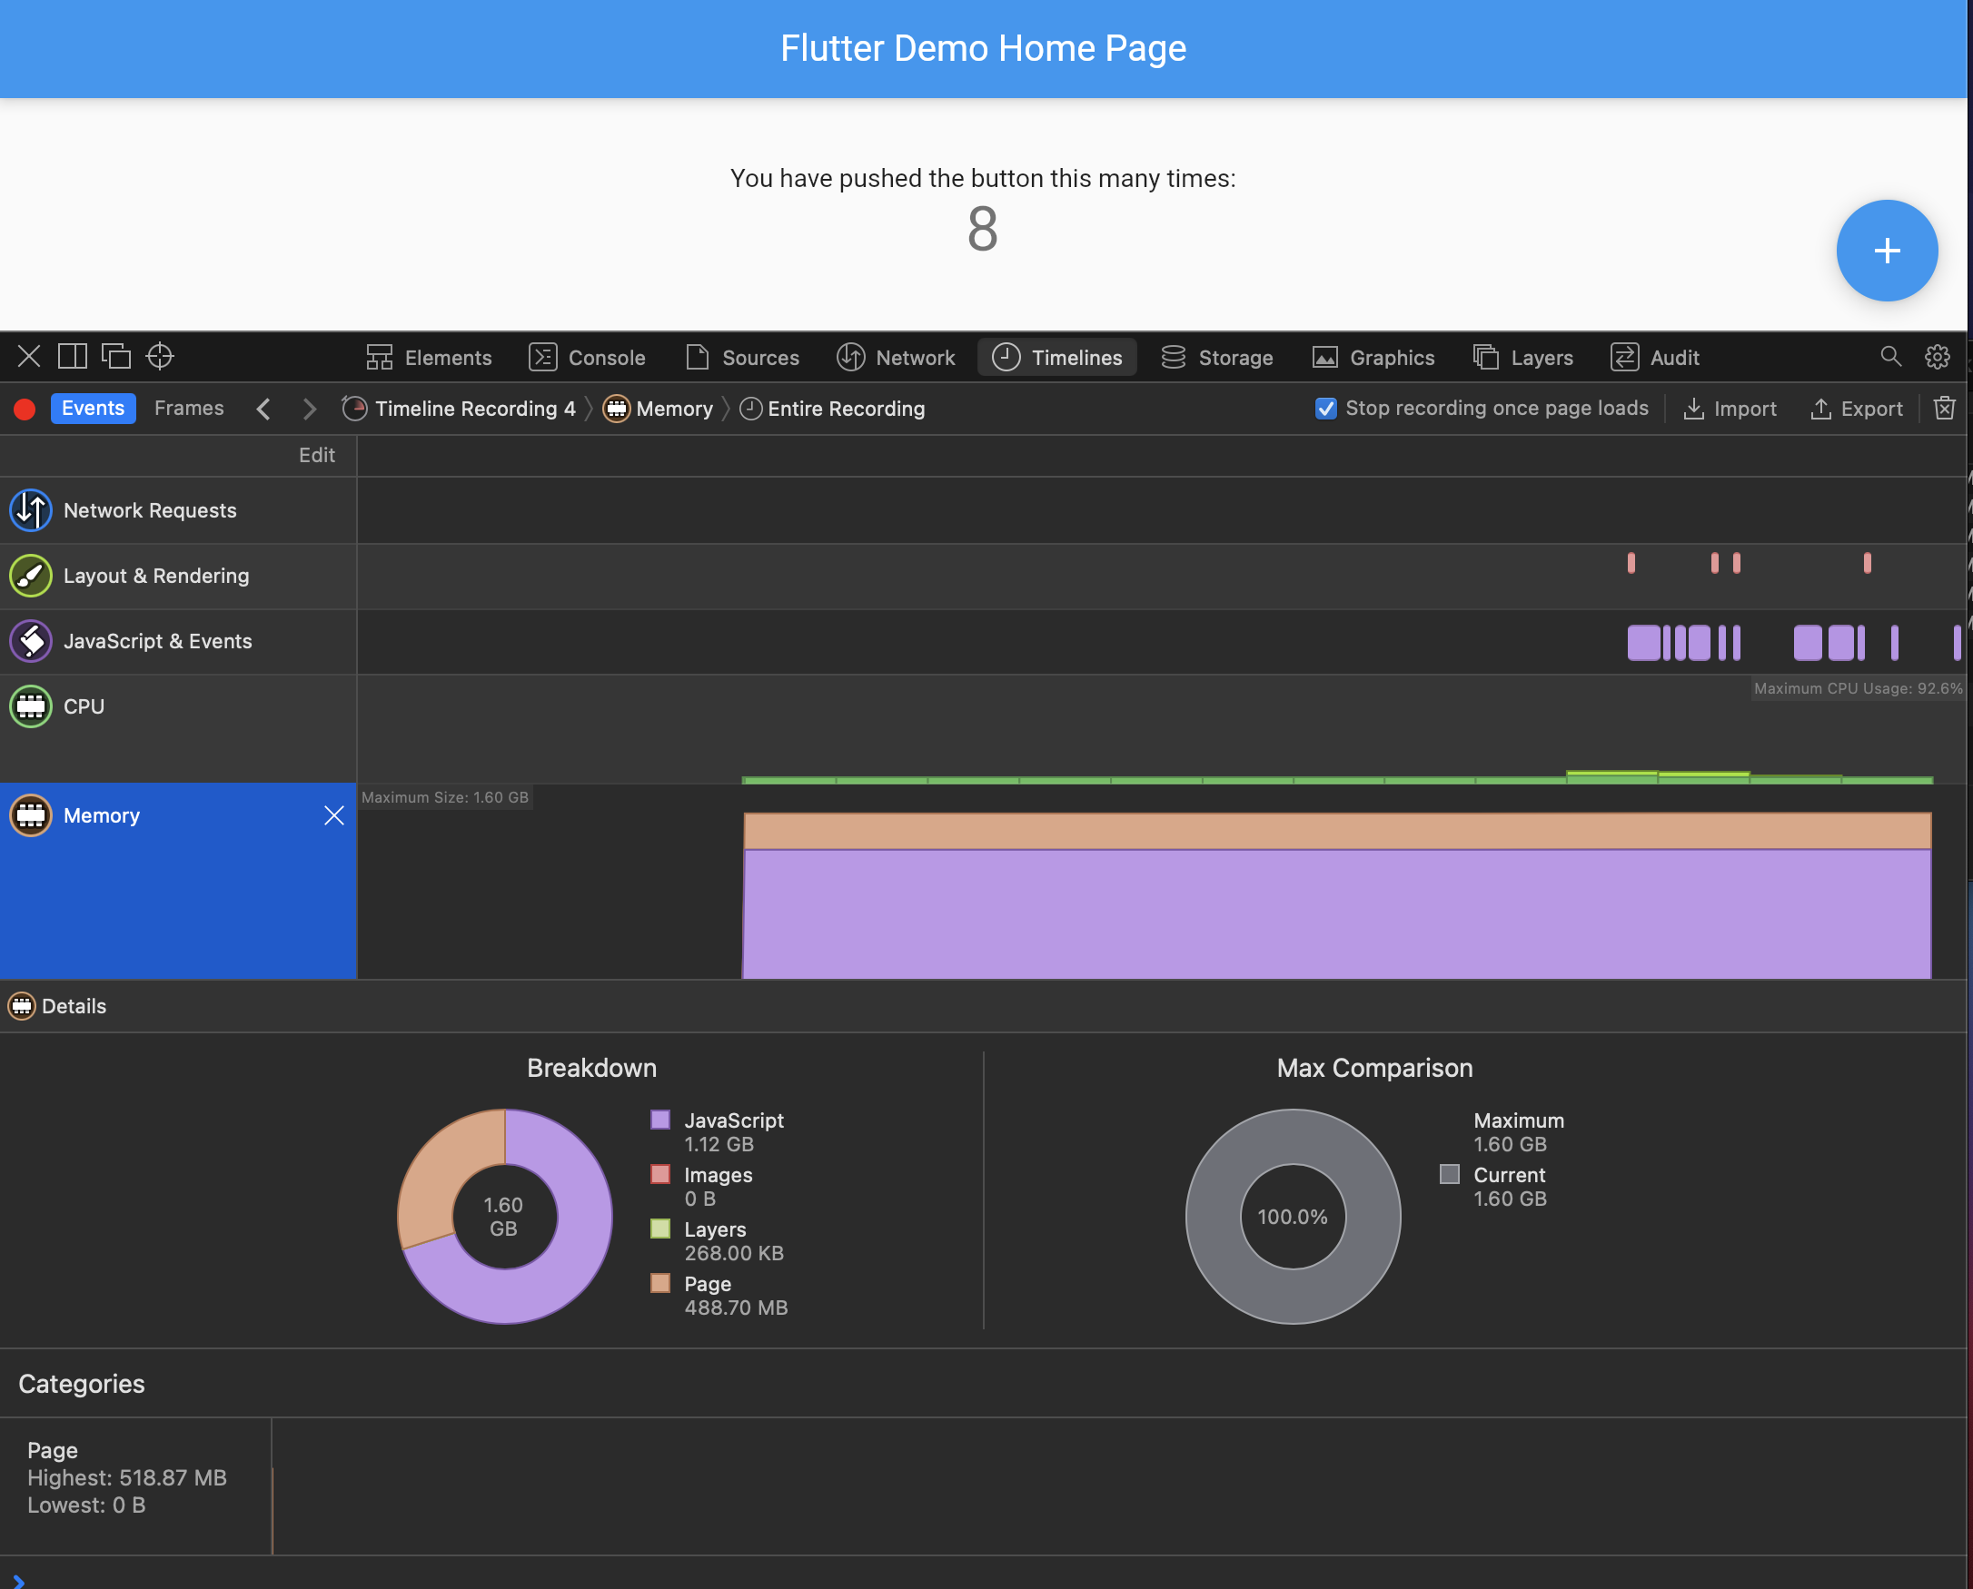This screenshot has width=1973, height=1589.
Task: Stop the red timeline recording button
Action: coord(24,409)
